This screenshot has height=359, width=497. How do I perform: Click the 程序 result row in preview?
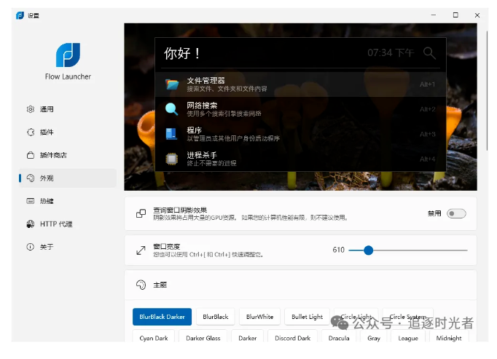click(300, 134)
